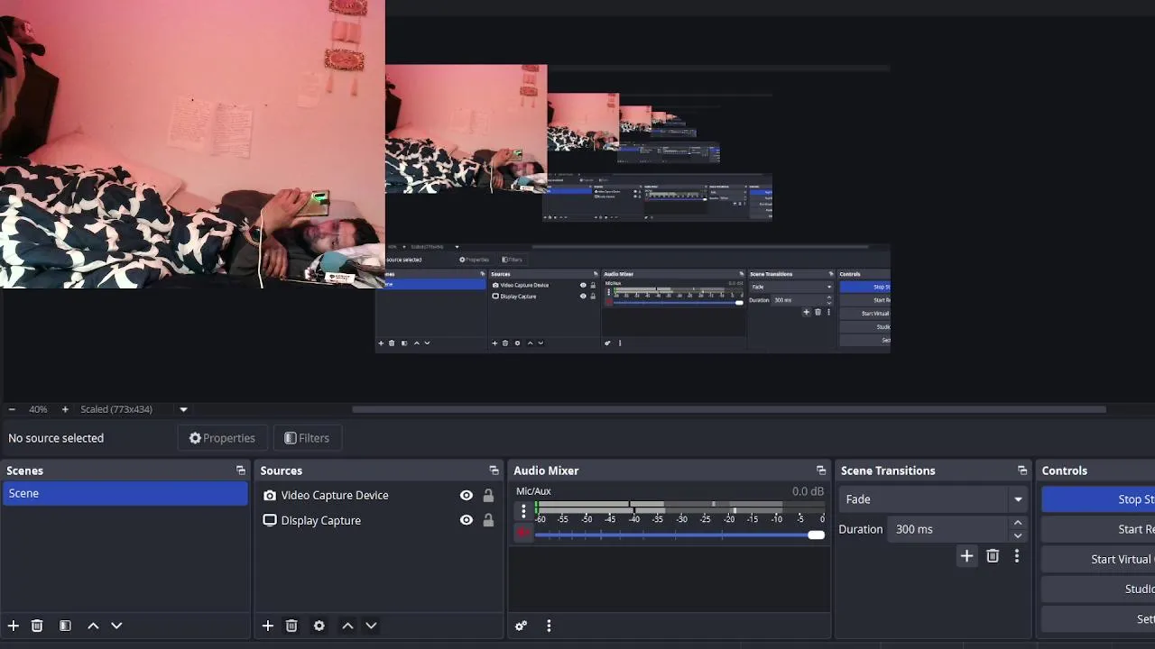Open transition properties three-dot menu
This screenshot has width=1155, height=649.
(x=1017, y=556)
